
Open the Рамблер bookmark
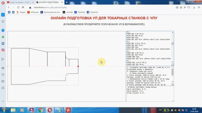[x=80, y=12]
